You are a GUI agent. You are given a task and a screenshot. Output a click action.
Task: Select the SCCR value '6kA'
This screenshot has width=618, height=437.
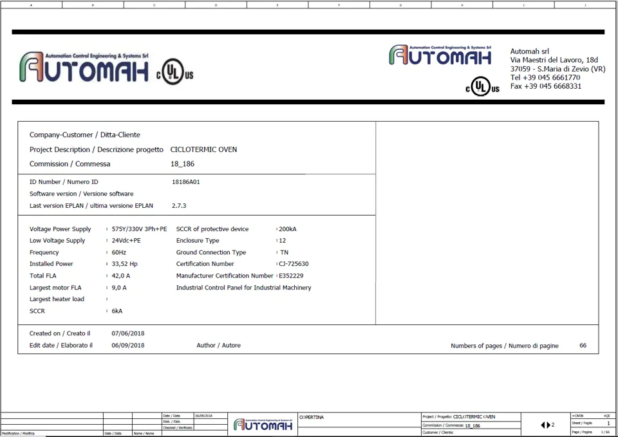pos(117,311)
